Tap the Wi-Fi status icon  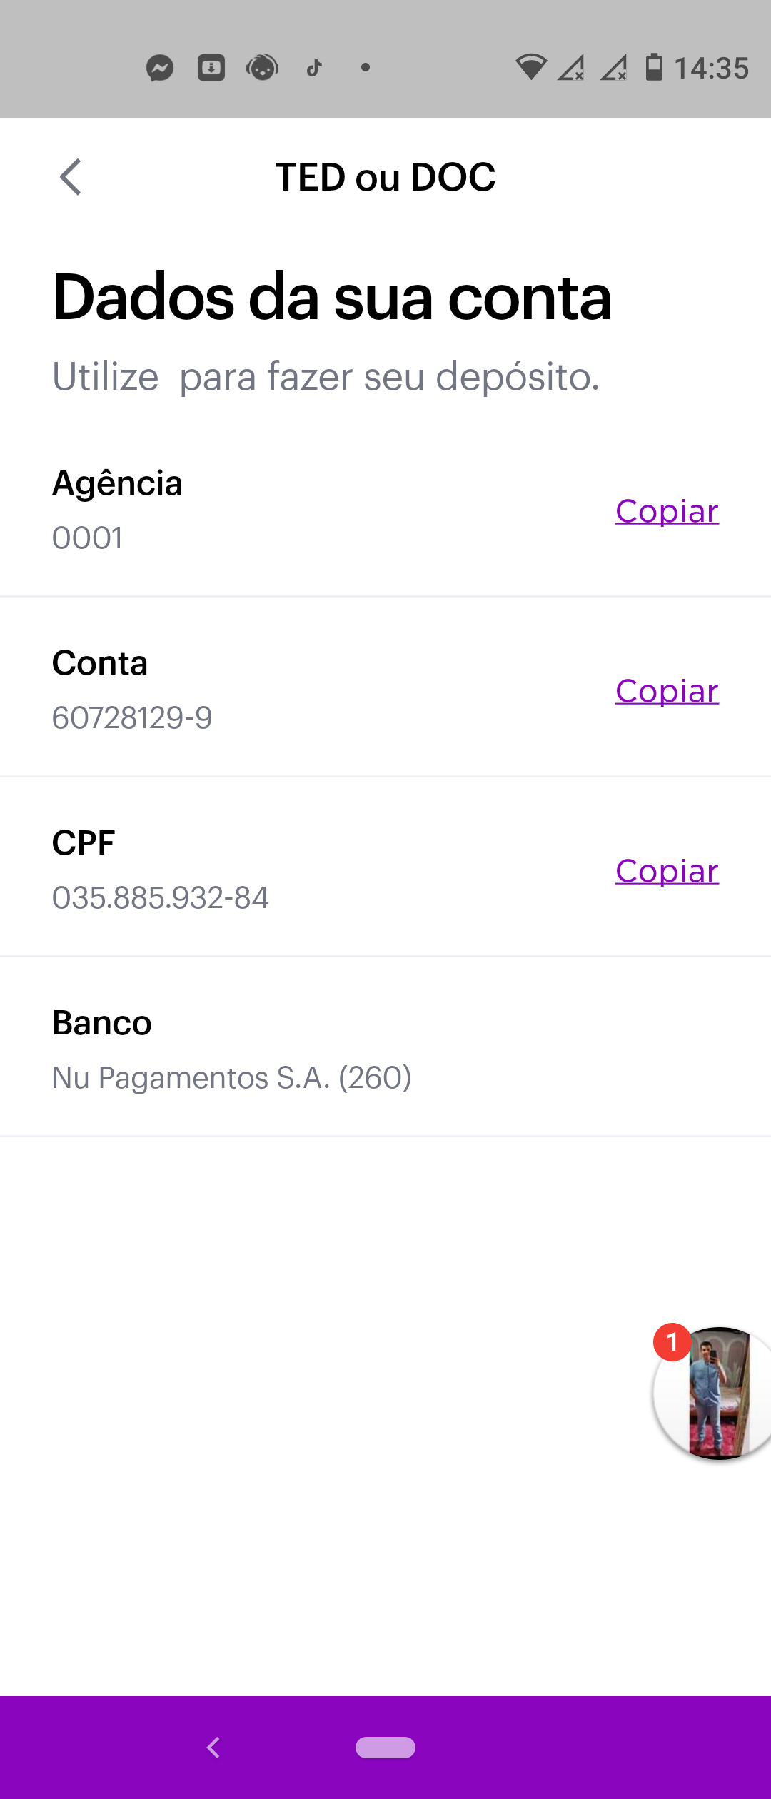coord(530,67)
